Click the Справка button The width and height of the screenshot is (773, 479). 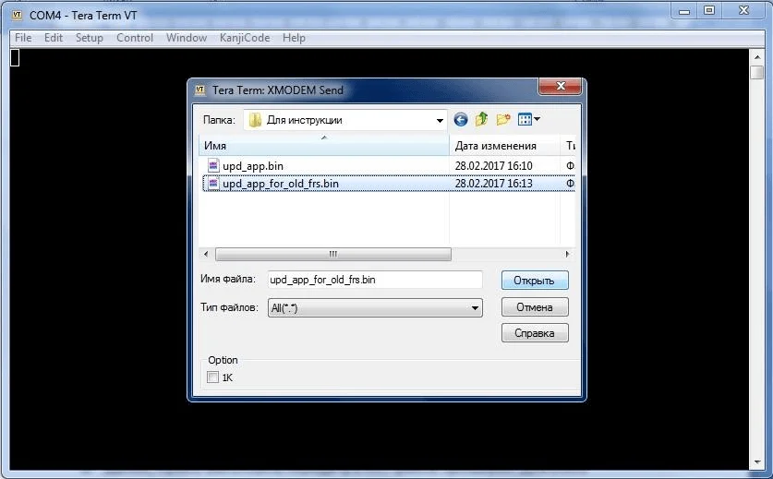[x=535, y=333]
